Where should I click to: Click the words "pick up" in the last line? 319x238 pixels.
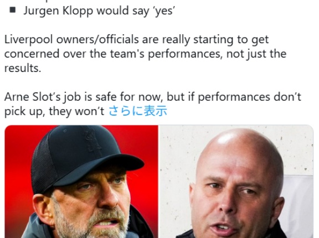(x=24, y=111)
